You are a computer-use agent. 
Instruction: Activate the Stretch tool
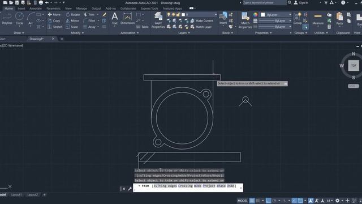click(55, 27)
